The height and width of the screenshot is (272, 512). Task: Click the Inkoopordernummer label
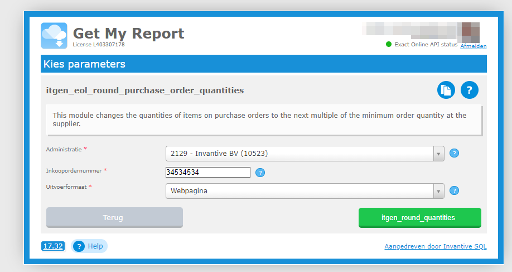tap(74, 171)
